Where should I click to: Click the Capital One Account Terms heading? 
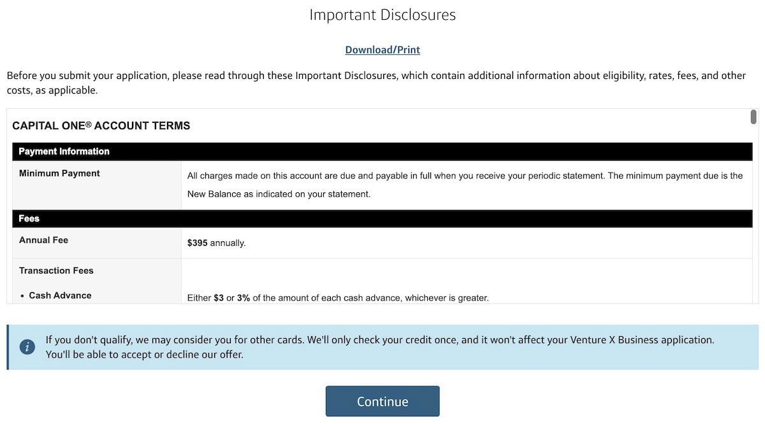coord(101,126)
